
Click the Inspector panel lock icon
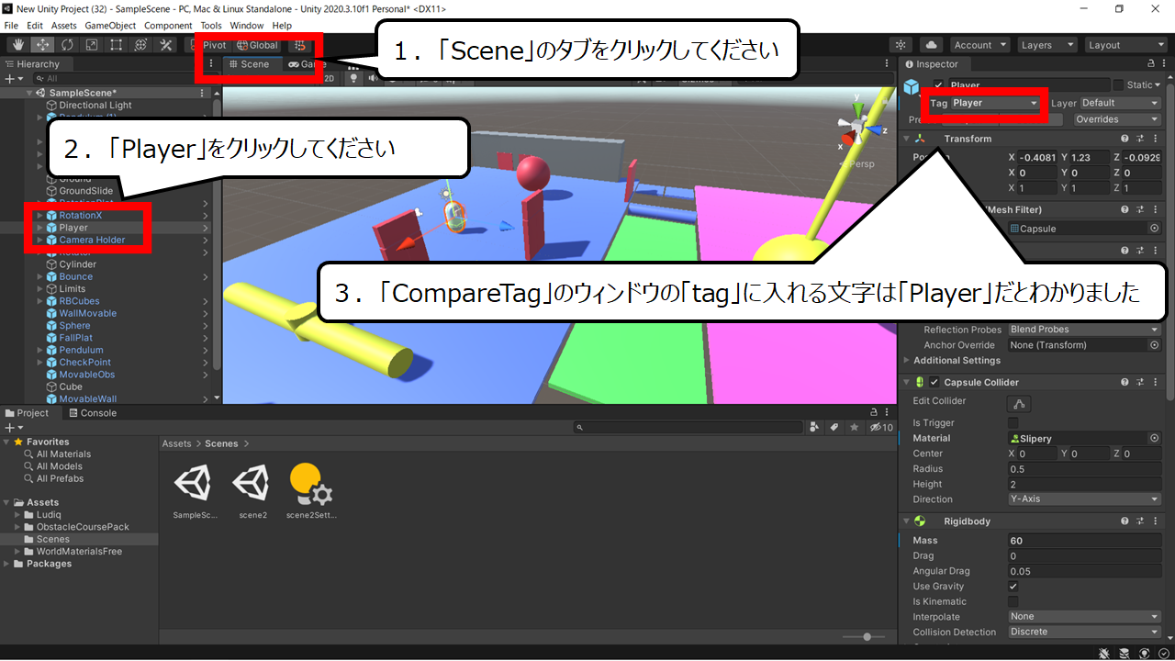tap(1151, 64)
